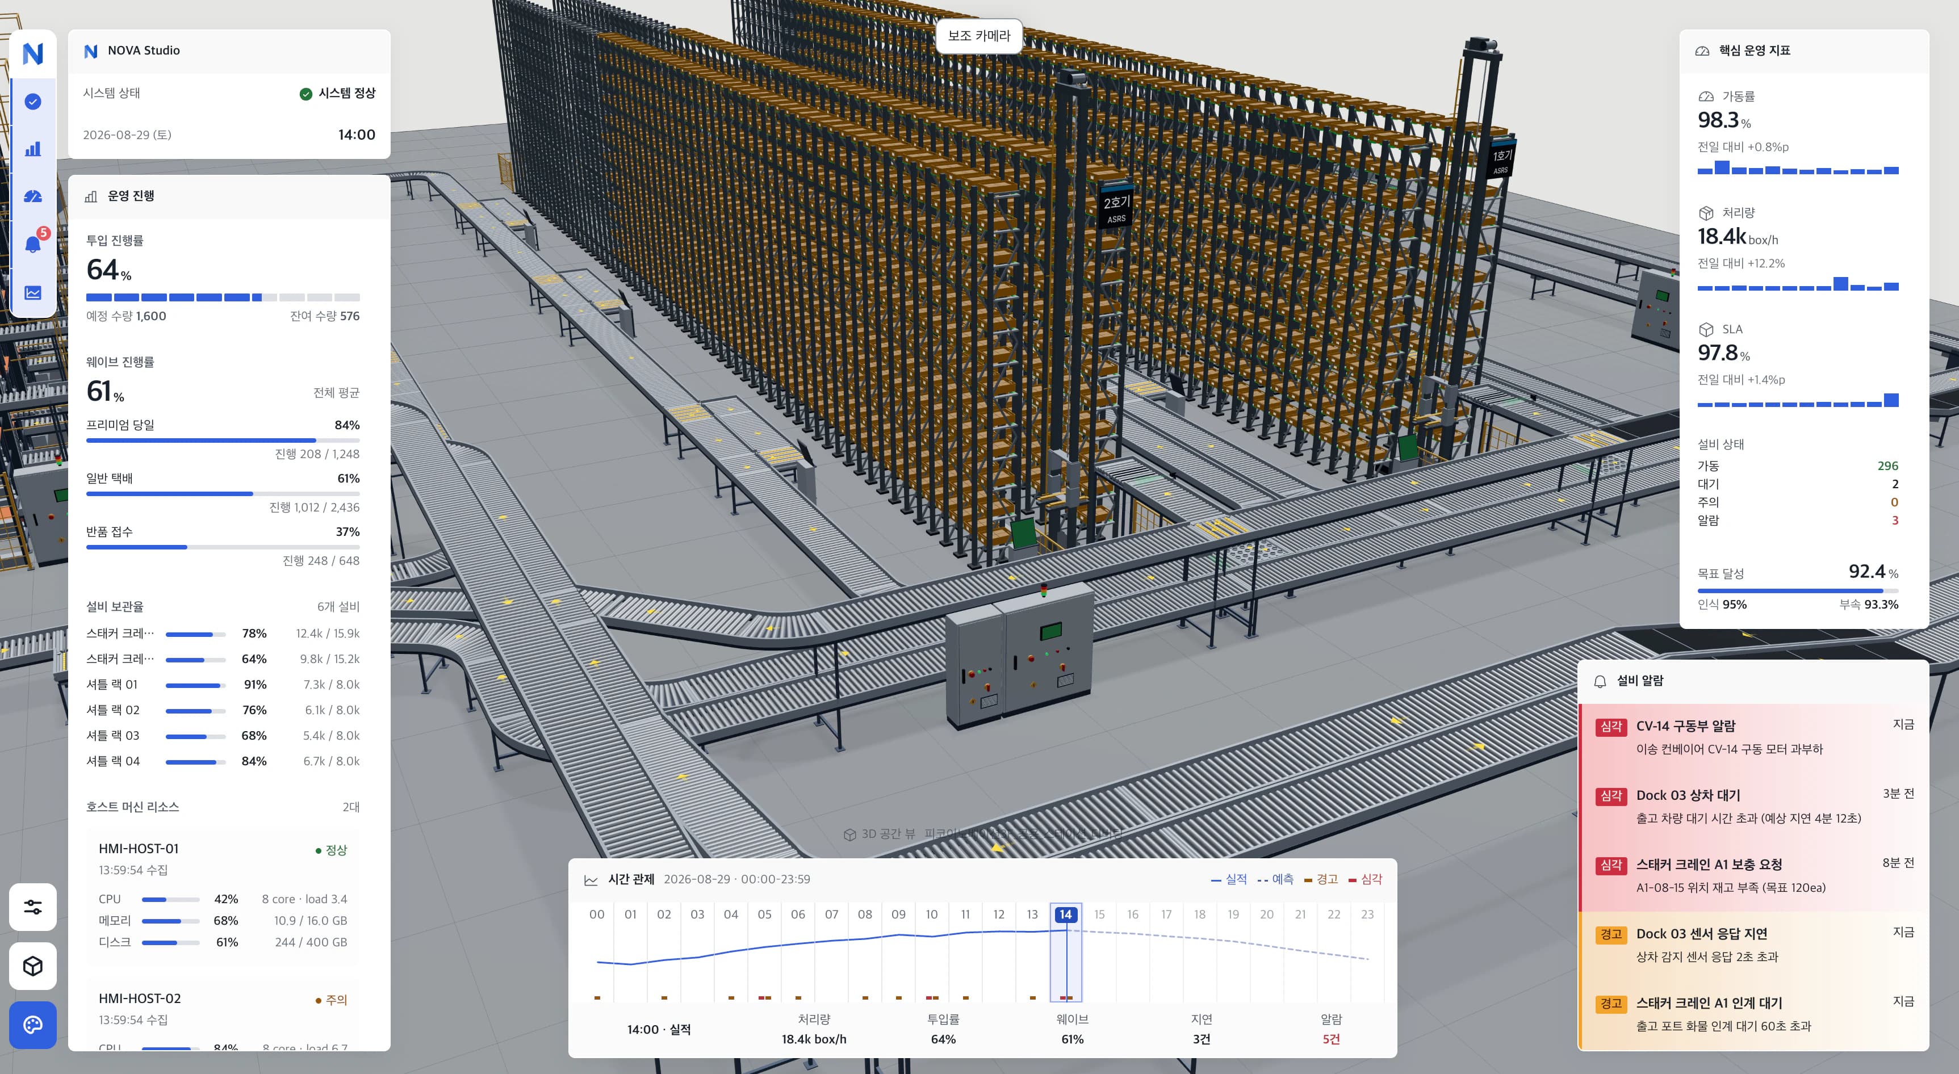
Task: Click the 보조 카메라 button
Action: tap(979, 36)
